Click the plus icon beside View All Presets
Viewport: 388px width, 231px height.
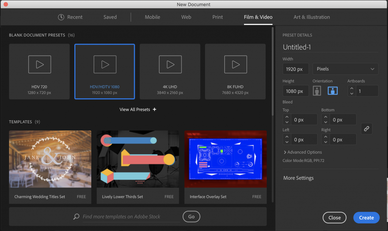point(155,110)
